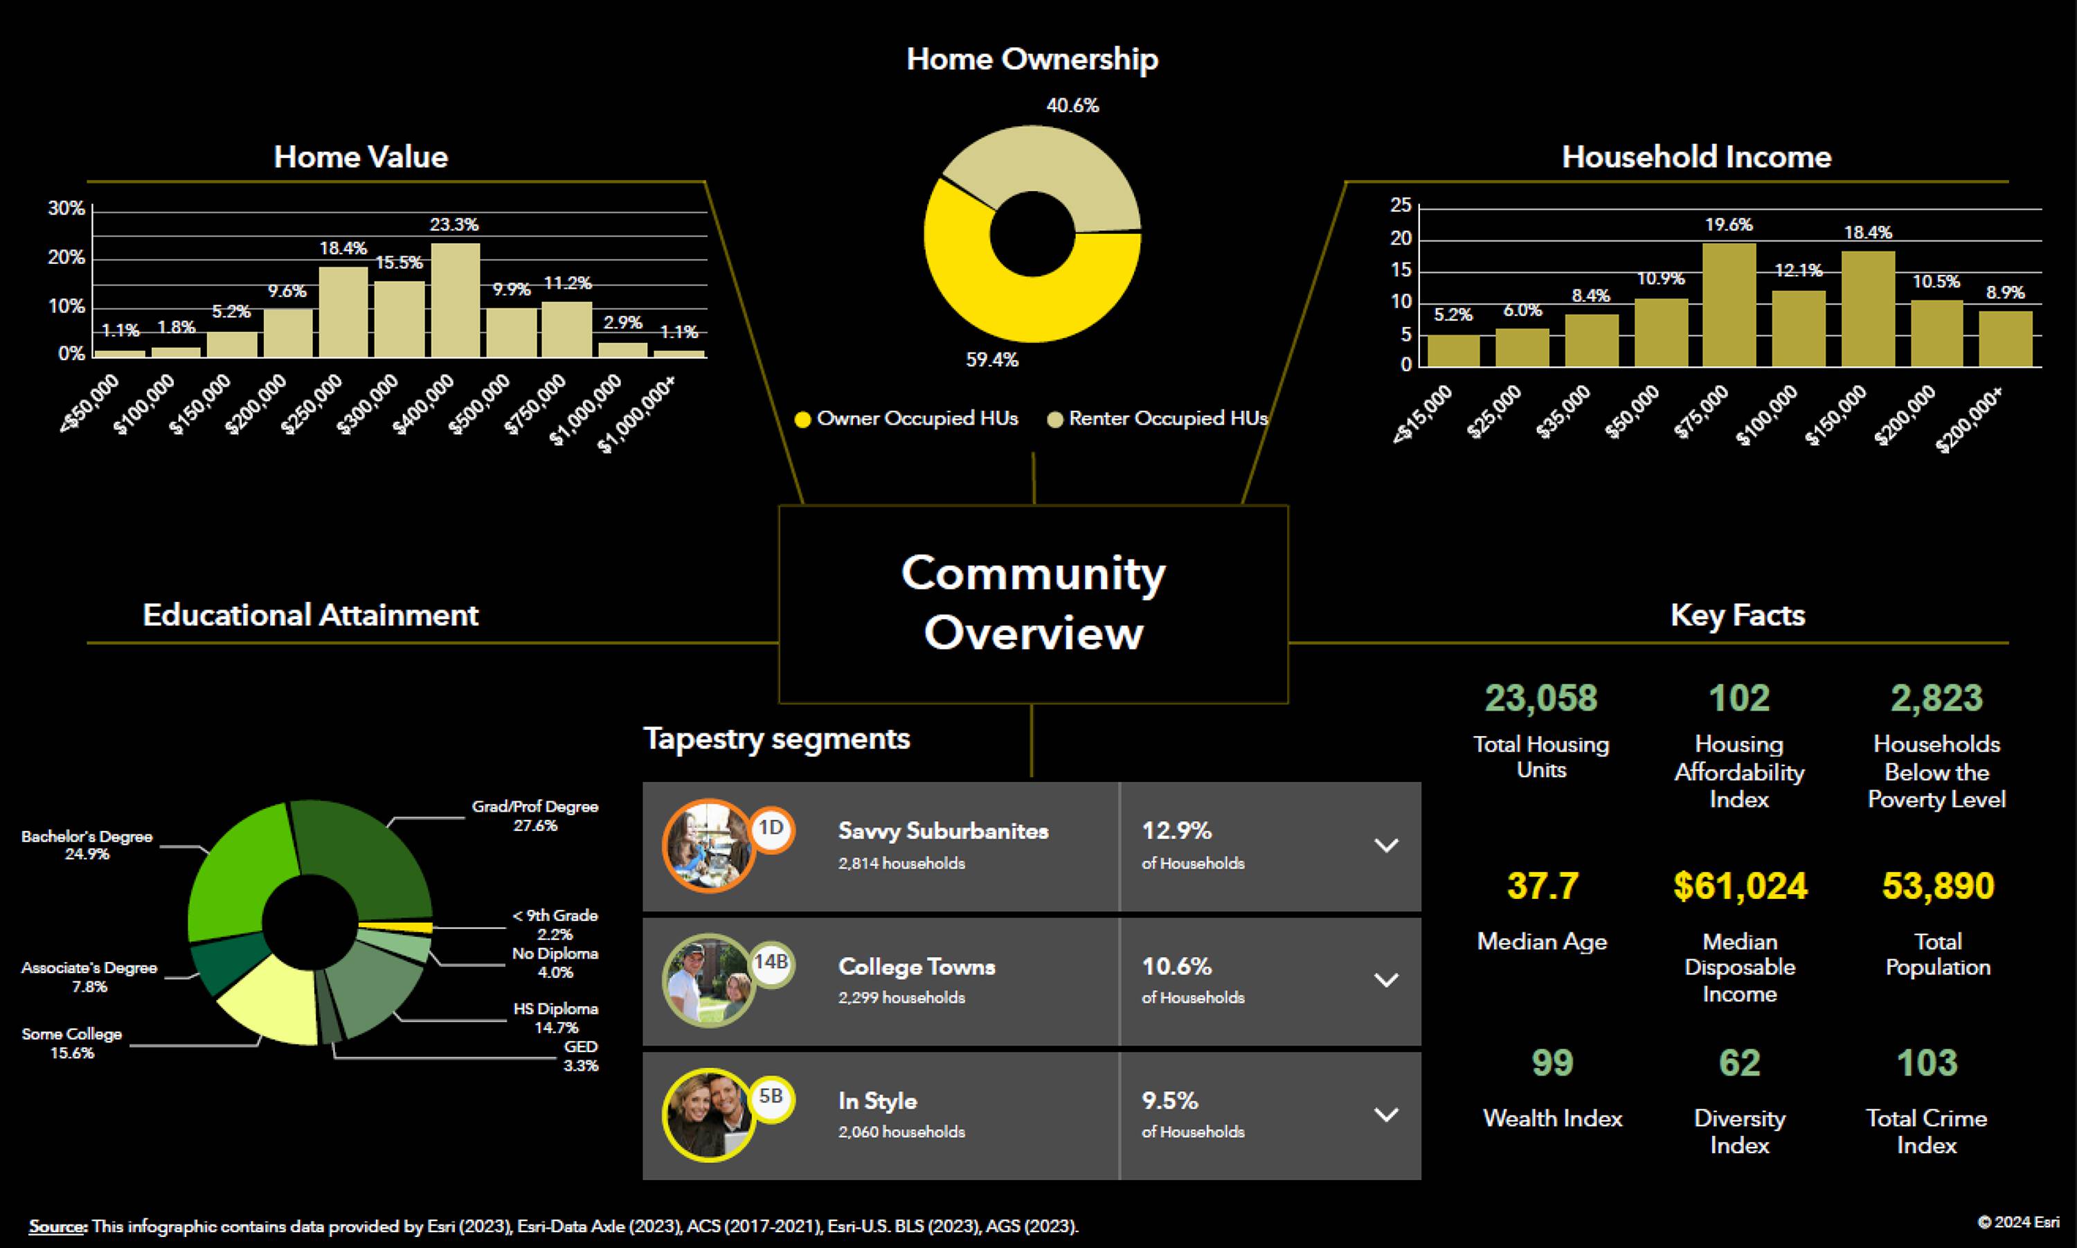Click the 1D segment code badge
Viewport: 2077px width, 1248px height.
click(771, 828)
